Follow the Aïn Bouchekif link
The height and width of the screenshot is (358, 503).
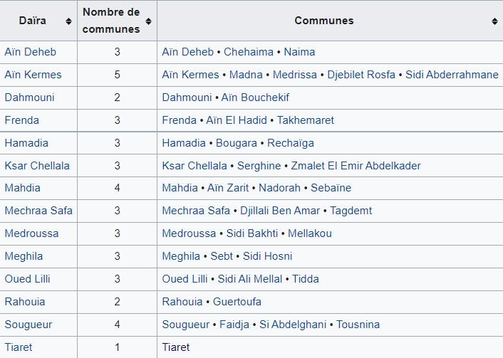[255, 98]
